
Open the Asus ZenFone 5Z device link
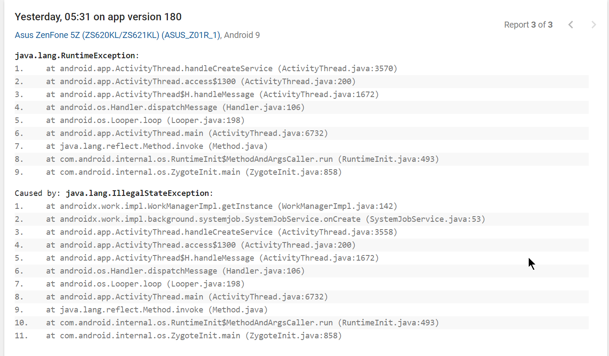[x=117, y=35]
